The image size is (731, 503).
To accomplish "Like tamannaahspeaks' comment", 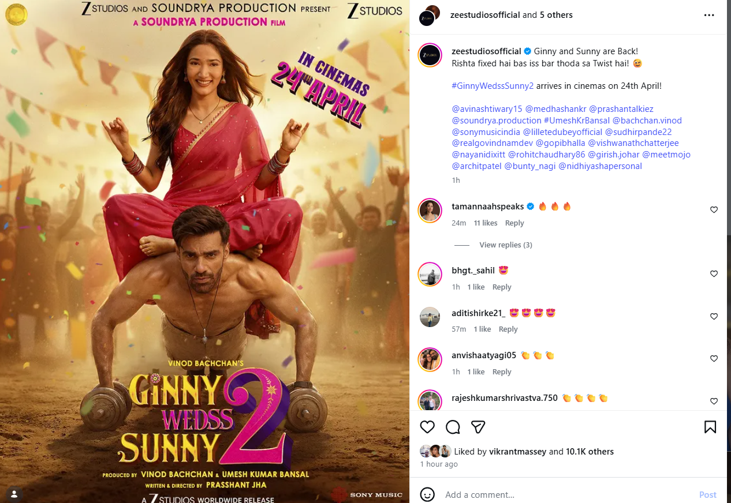I will (714, 210).
